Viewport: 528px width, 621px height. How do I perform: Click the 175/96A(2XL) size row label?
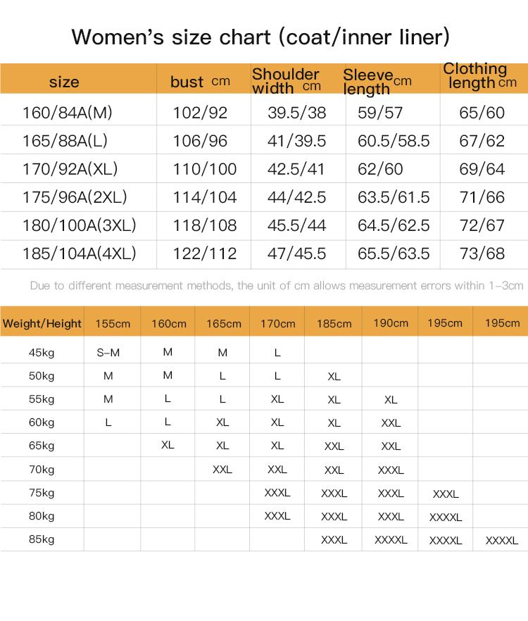(75, 197)
